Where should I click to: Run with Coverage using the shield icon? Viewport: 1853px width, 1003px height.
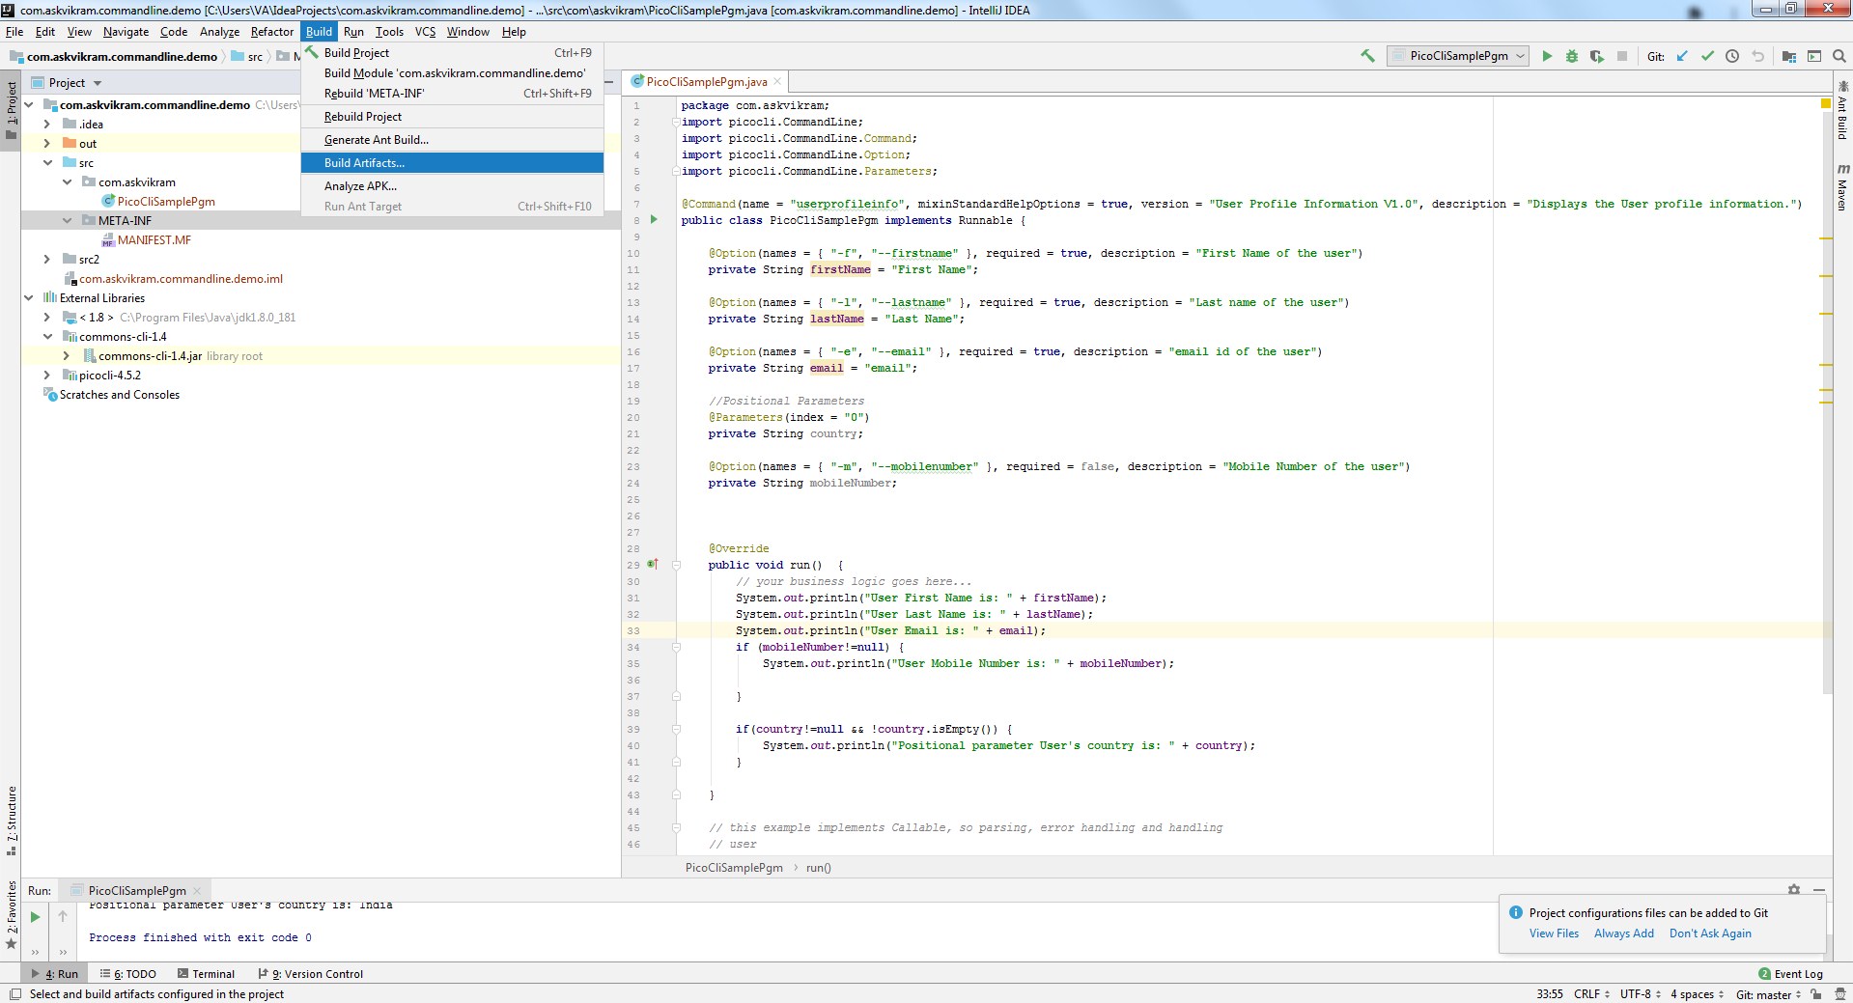[1597, 56]
